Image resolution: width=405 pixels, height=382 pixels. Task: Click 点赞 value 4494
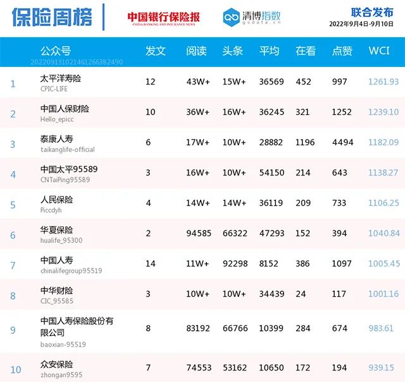tap(342, 142)
